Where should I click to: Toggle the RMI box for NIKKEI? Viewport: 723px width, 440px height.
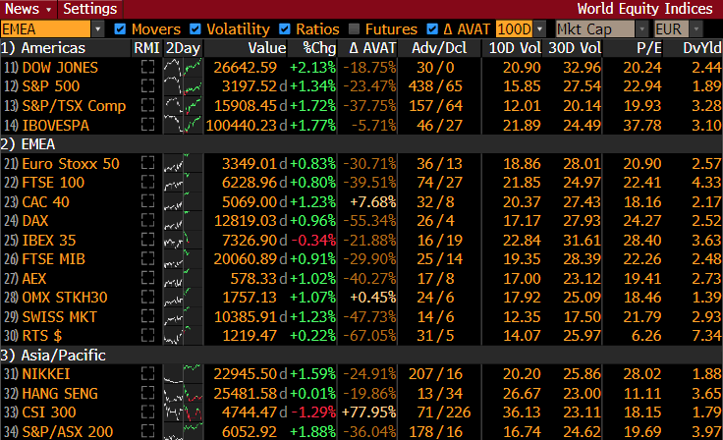pos(147,373)
